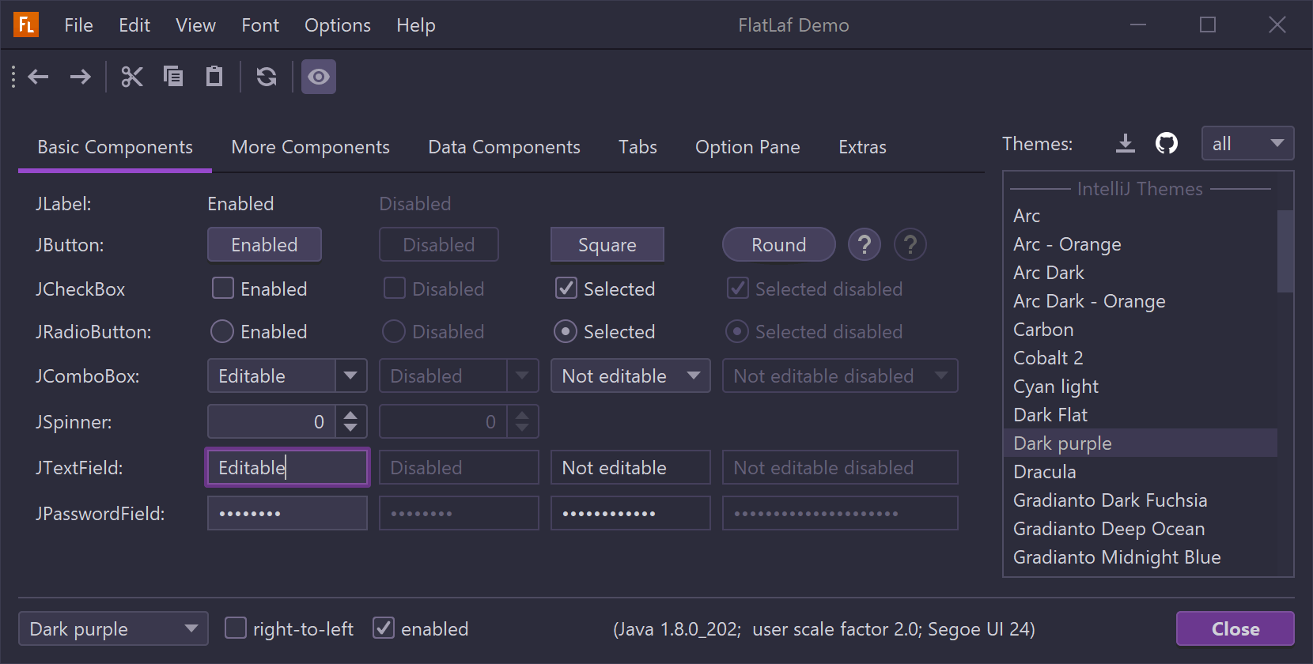Open the Not editable combo box
1313x664 pixels.
tap(630, 375)
